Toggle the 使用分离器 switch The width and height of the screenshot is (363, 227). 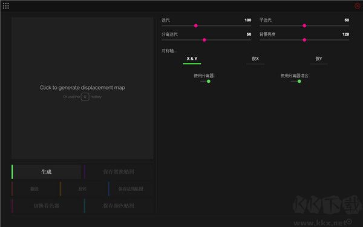(x=206, y=81)
